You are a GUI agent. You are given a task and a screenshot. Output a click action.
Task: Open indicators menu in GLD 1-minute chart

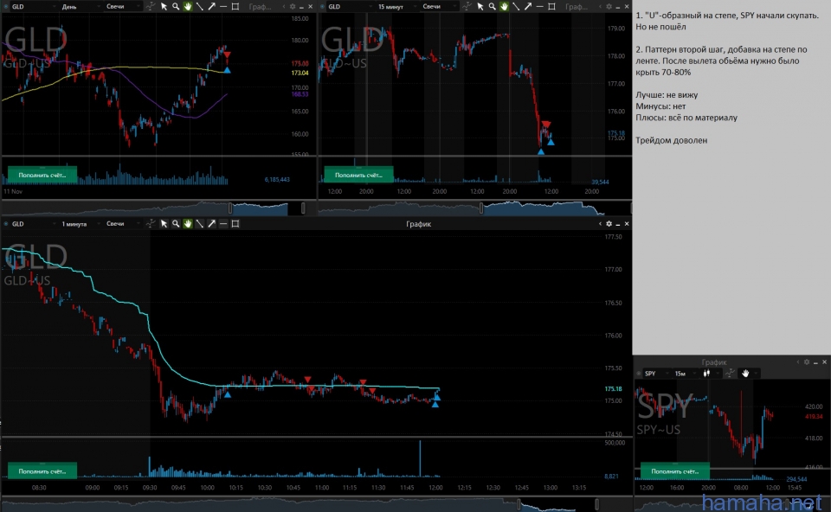tap(151, 224)
